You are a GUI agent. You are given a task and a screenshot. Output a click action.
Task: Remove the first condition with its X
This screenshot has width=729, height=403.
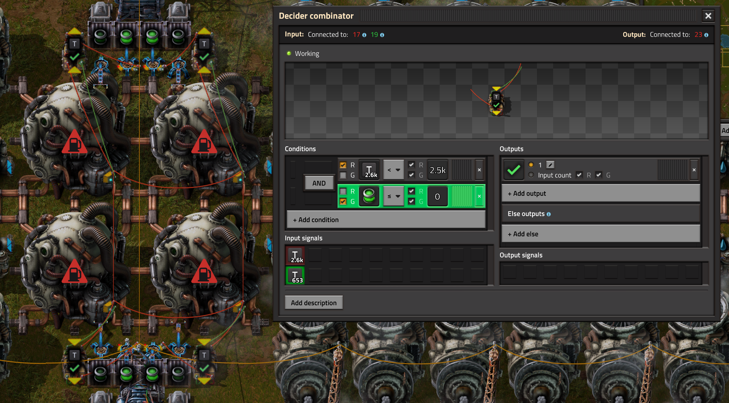[x=479, y=170]
